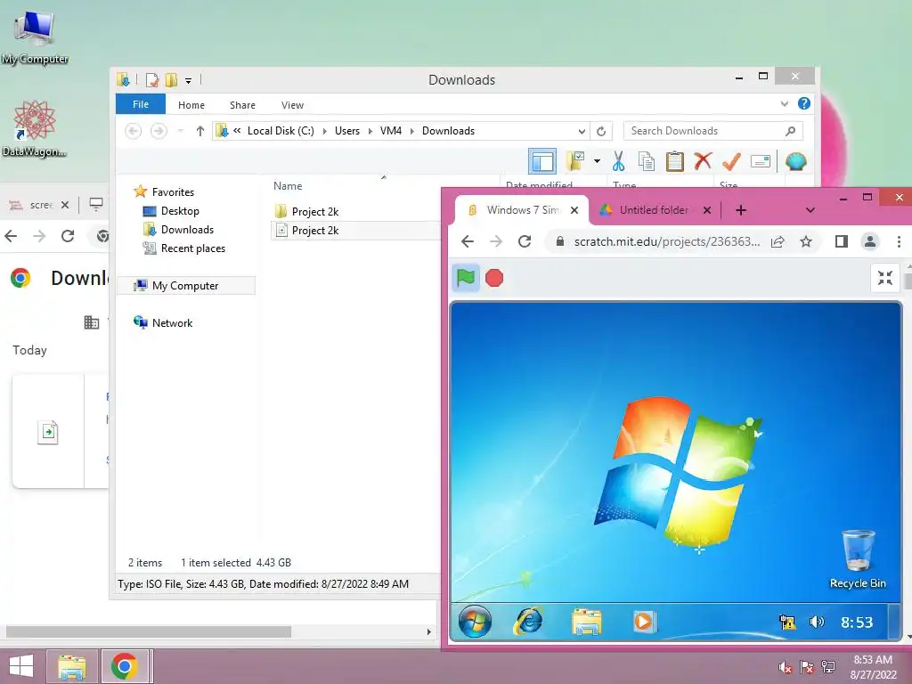
Task: Open simulated Windows Media Player icon
Action: tap(643, 621)
